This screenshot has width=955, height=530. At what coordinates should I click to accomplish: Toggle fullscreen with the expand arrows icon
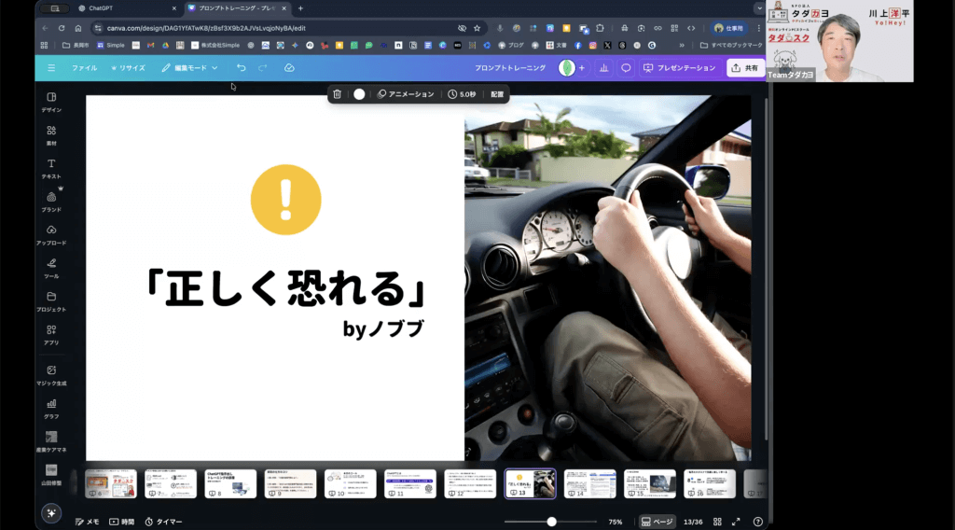(x=736, y=522)
